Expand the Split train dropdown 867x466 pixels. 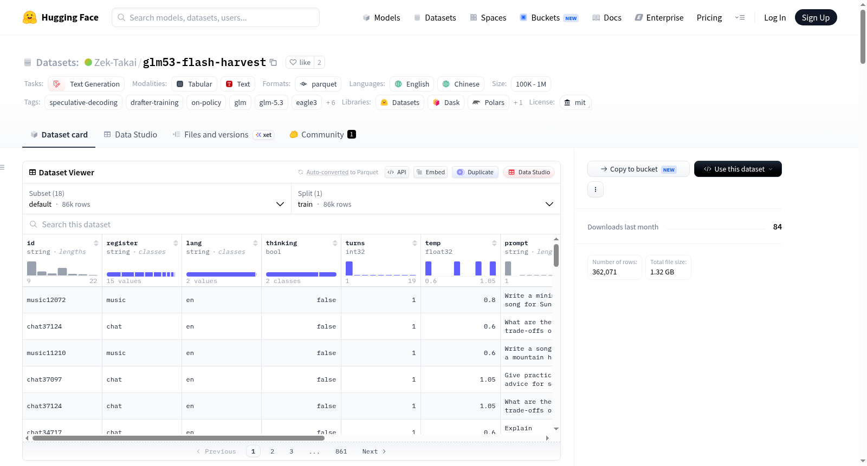426,199
